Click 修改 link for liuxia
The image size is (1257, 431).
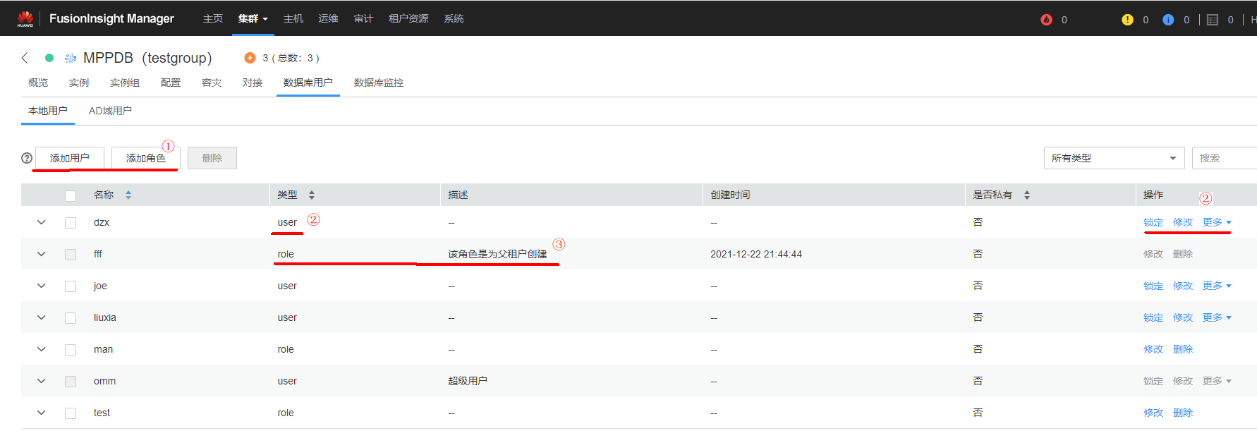point(1183,317)
